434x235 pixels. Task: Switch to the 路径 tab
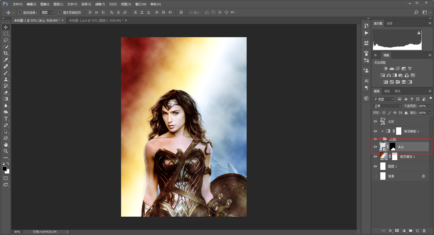(x=398, y=91)
